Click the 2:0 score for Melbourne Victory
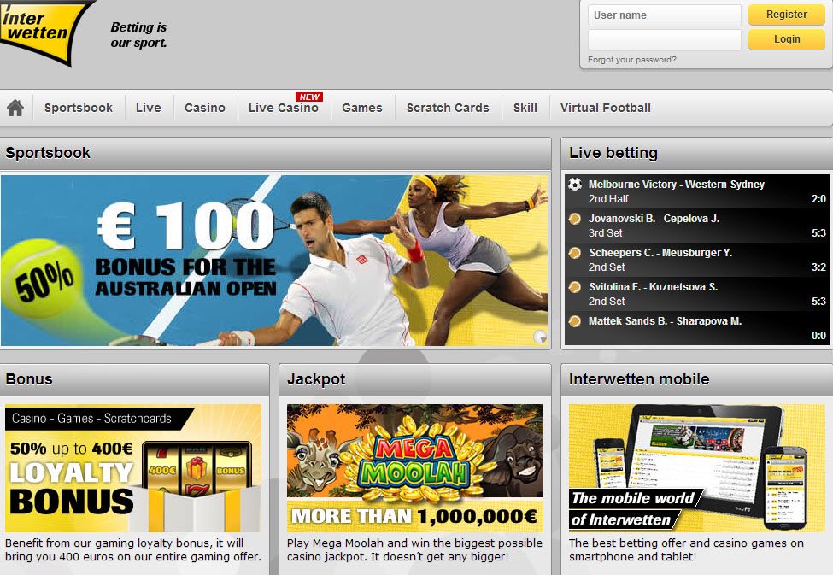This screenshot has width=833, height=575. 818,199
